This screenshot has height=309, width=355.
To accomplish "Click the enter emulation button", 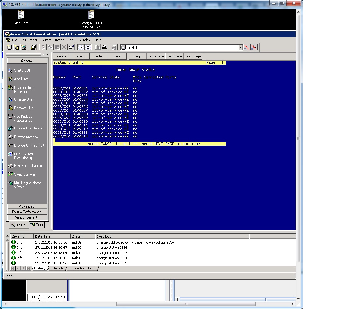I will 99,56.
